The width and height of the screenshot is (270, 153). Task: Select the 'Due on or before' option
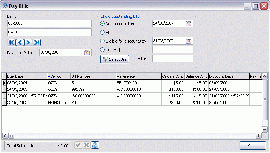(103, 24)
